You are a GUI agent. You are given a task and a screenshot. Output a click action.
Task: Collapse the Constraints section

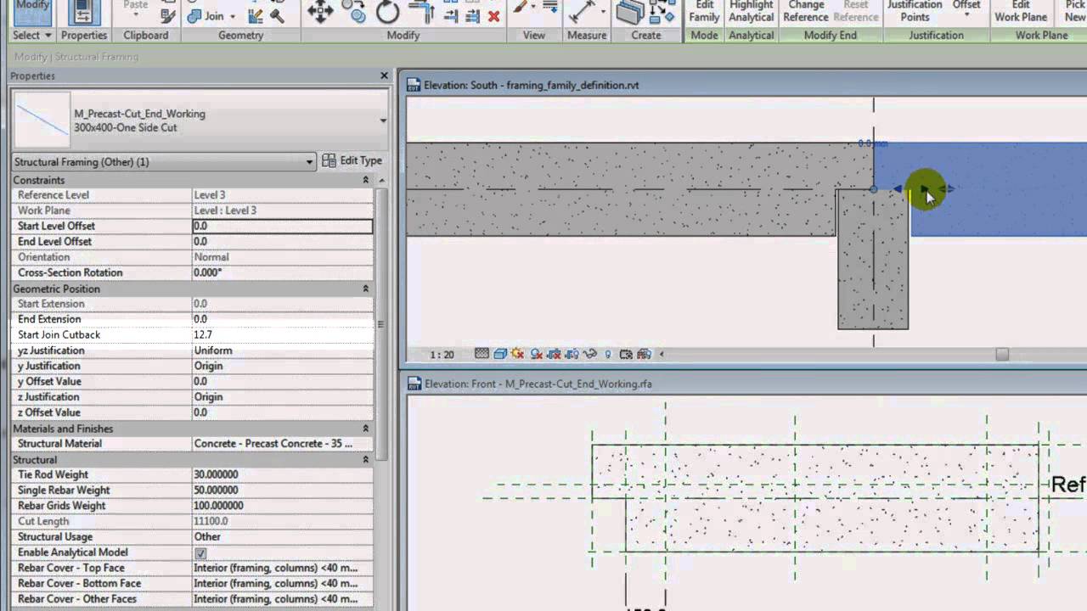364,179
